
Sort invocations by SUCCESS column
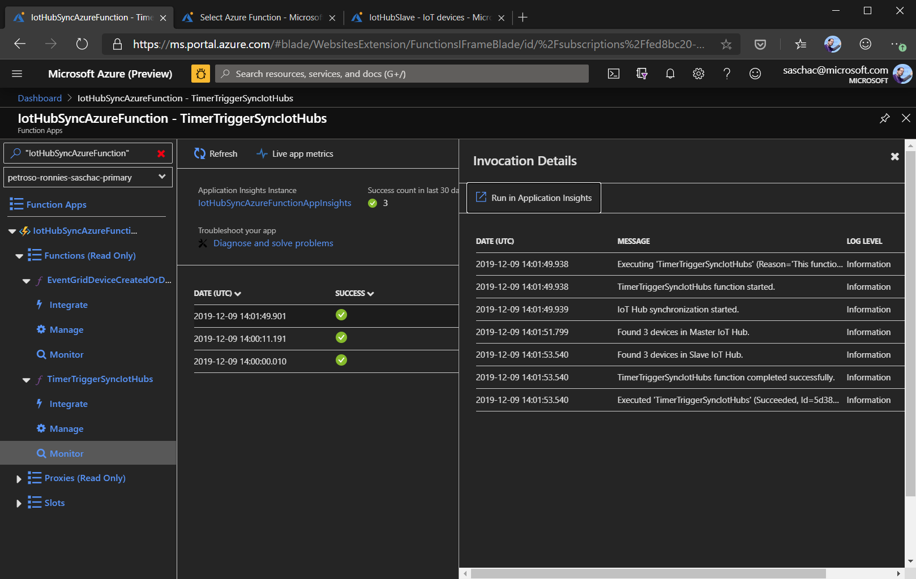click(x=354, y=293)
